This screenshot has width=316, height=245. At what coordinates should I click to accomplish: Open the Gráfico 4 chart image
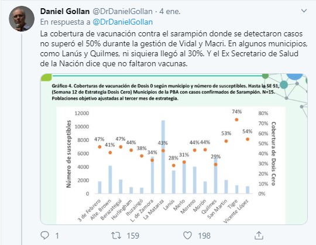[174, 149]
